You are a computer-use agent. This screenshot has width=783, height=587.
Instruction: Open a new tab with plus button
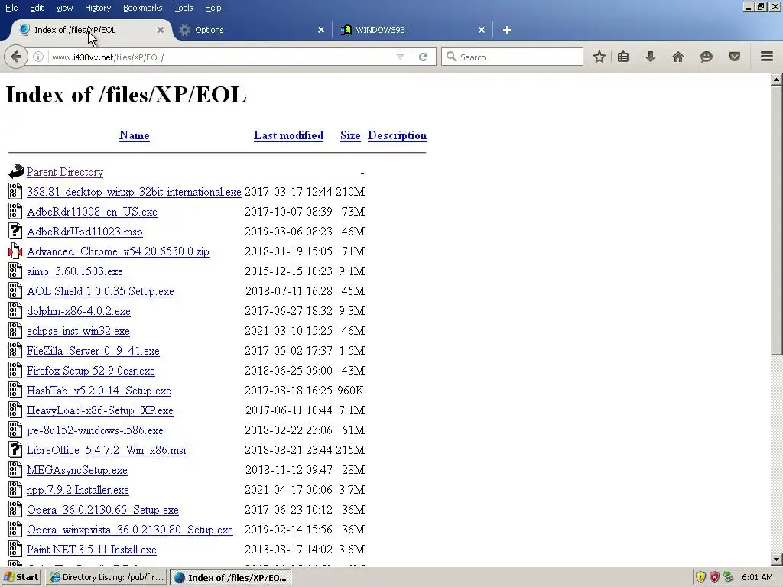tap(507, 30)
